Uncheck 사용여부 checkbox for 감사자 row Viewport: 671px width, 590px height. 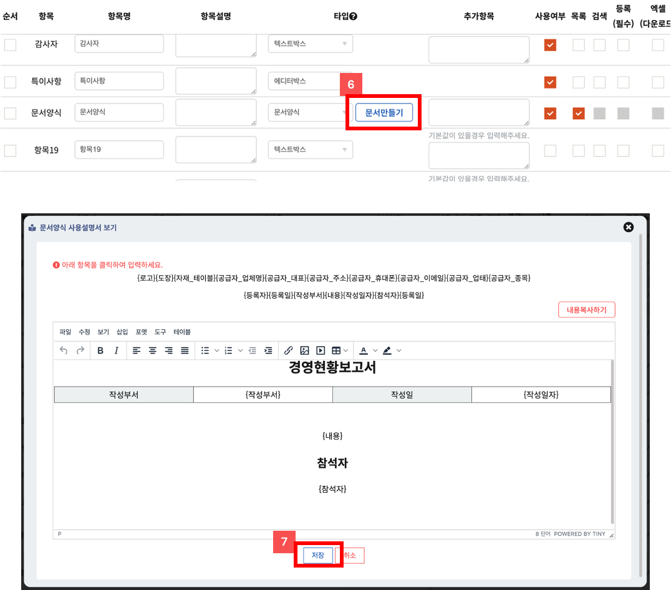(550, 45)
